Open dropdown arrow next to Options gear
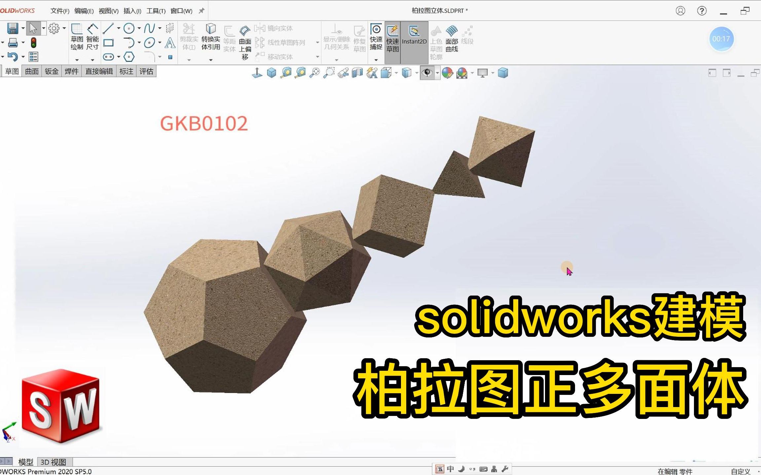The image size is (761, 475). pos(64,28)
